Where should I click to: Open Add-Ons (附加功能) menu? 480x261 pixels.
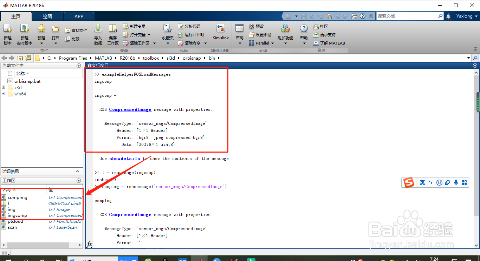(285, 34)
